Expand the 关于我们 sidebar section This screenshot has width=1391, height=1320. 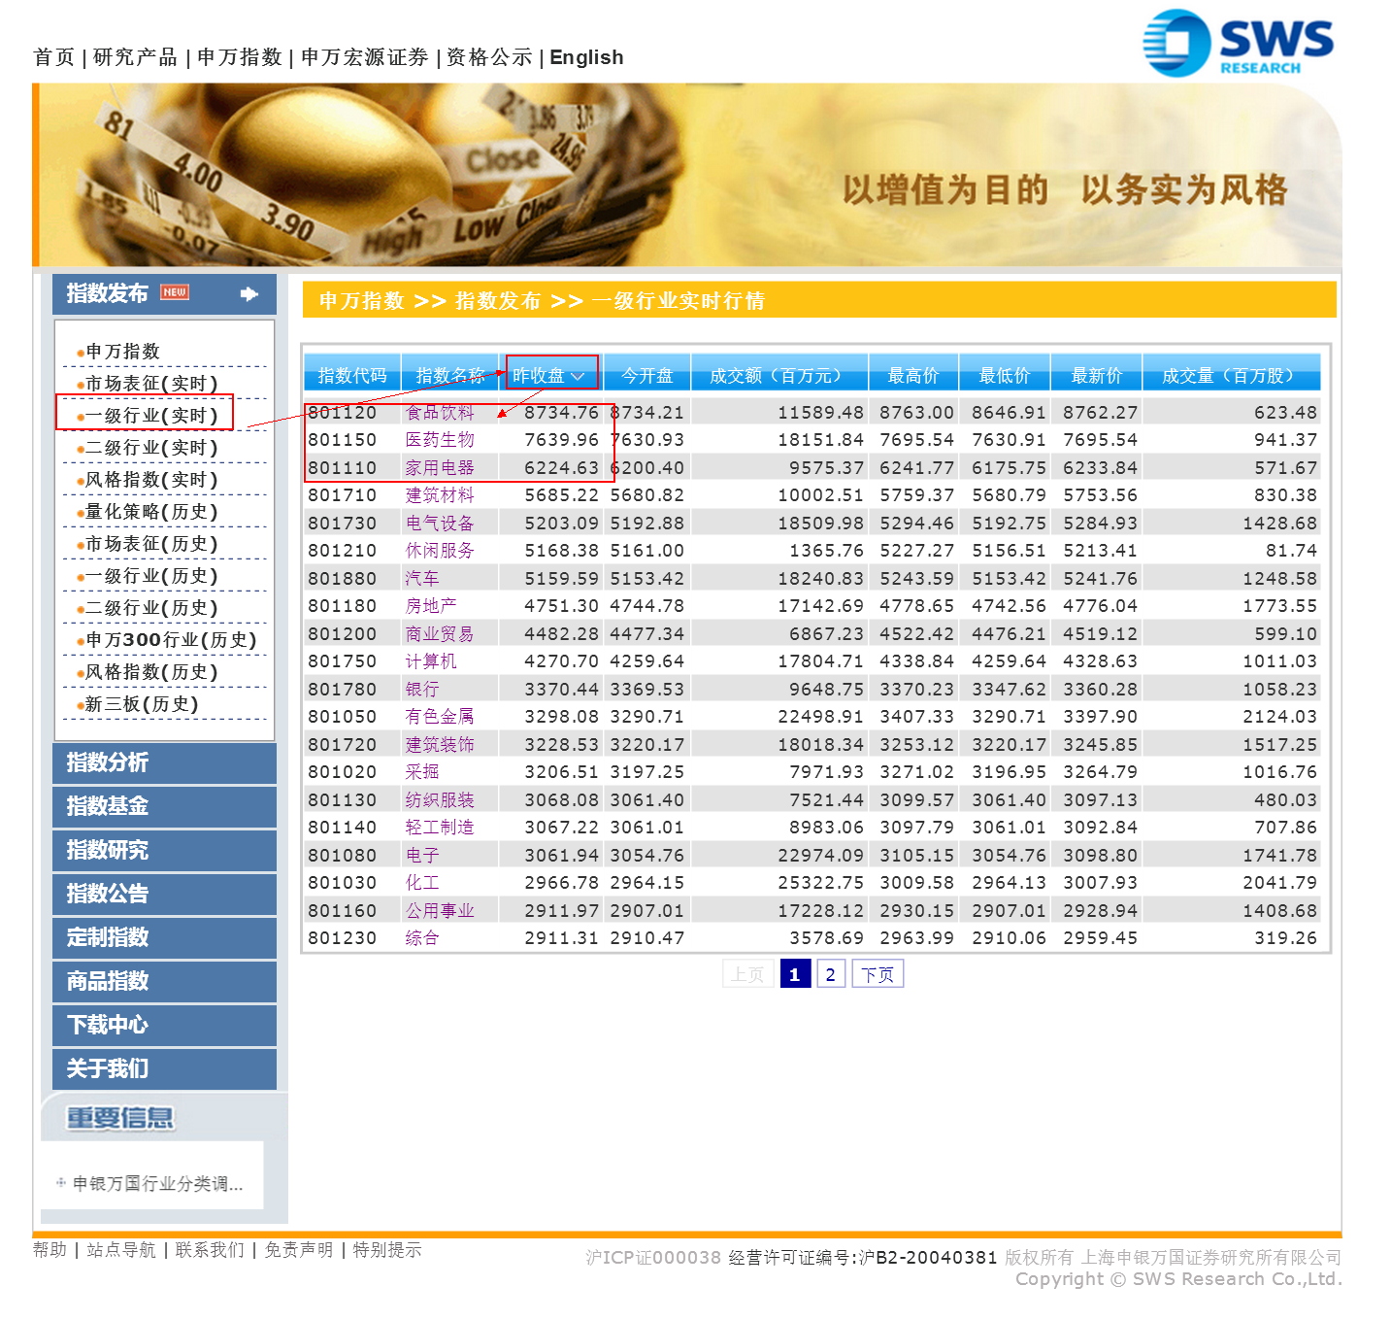click(x=164, y=1069)
